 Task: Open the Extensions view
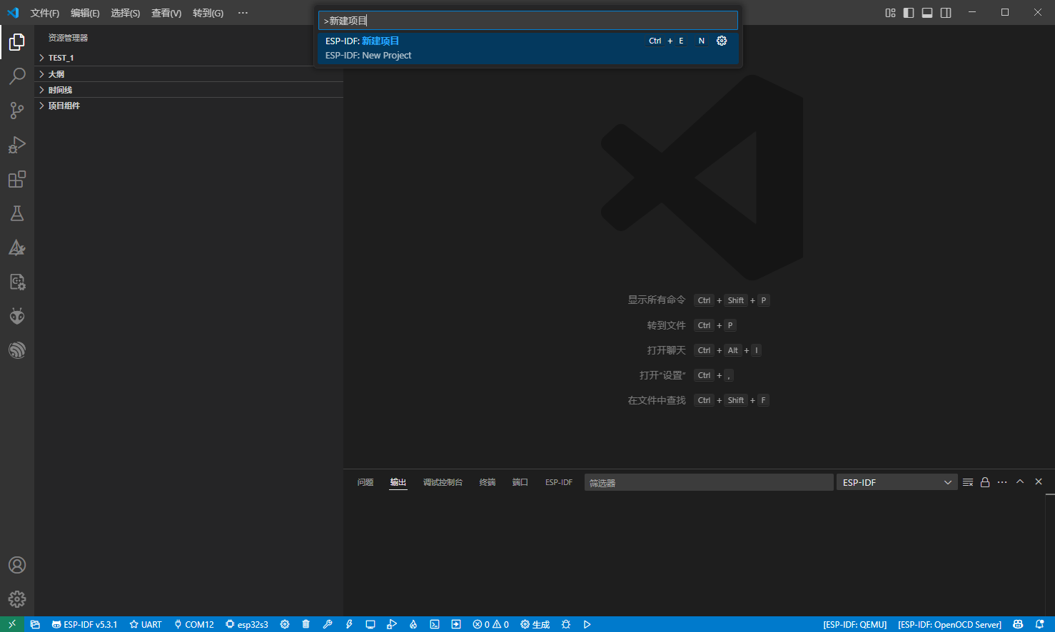click(17, 179)
